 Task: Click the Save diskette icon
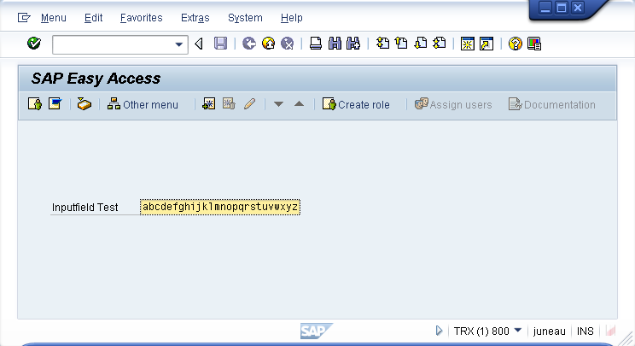(x=220, y=44)
